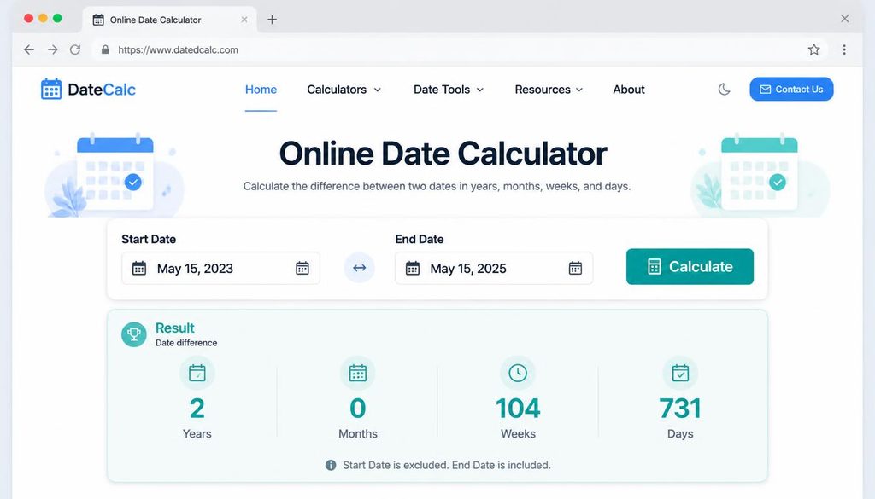The image size is (875, 499).
Task: Open Start Date calendar picker icon on right
Action: [x=302, y=269]
